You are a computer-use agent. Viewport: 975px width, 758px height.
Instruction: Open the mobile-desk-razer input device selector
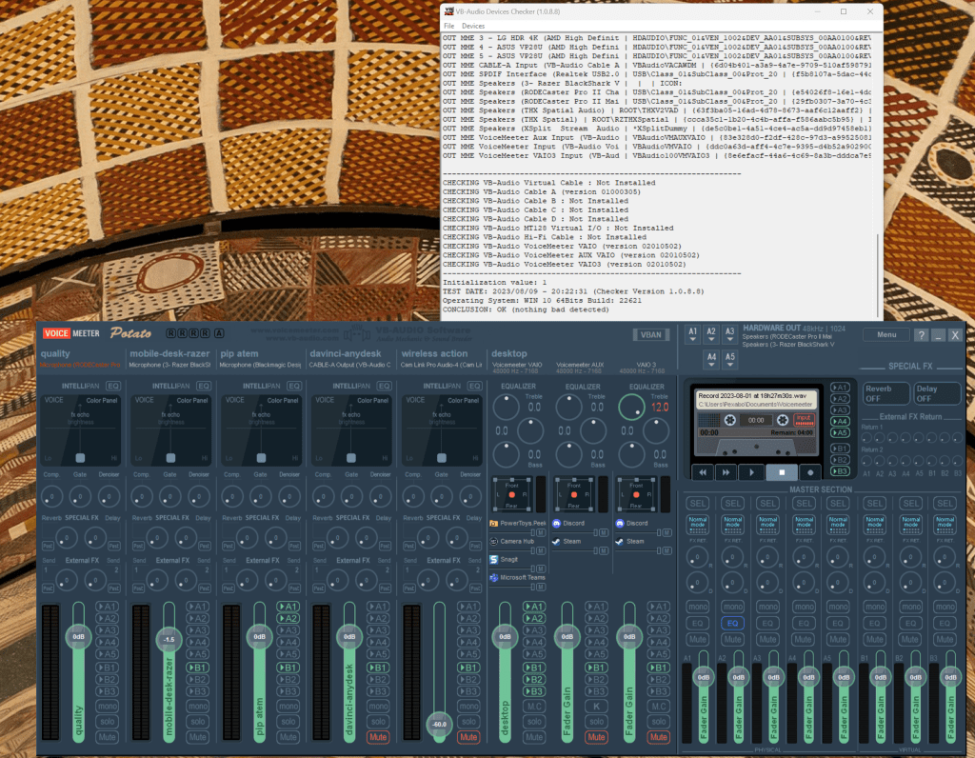click(x=169, y=365)
